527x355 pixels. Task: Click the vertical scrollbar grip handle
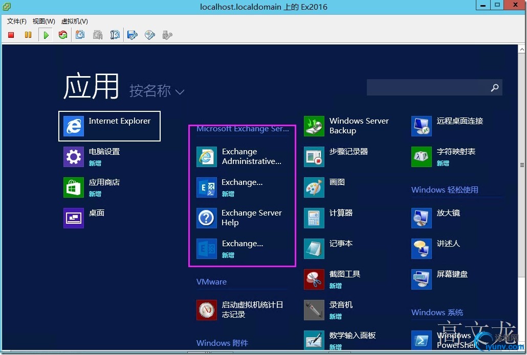[522, 165]
